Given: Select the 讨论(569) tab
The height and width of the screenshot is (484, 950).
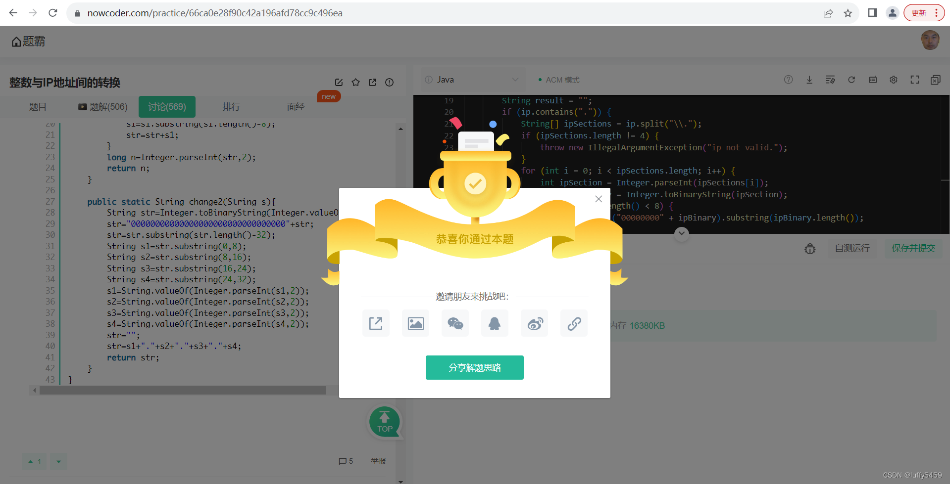Looking at the screenshot, I should click(x=167, y=107).
